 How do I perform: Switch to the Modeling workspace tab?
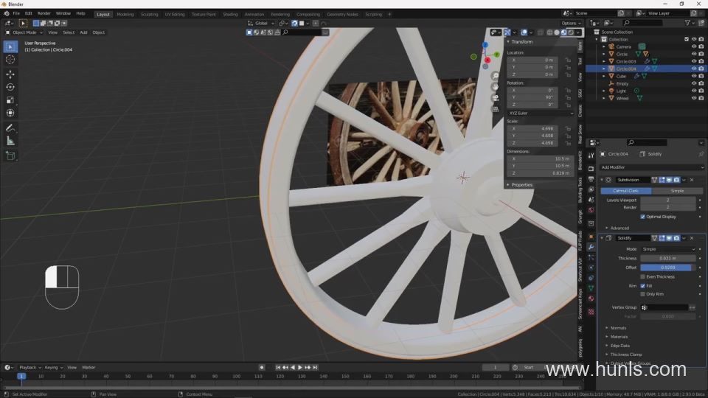coord(125,15)
